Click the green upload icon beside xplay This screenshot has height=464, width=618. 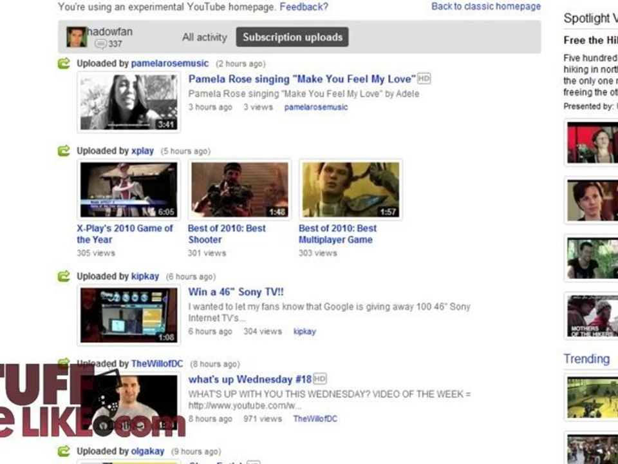64,151
